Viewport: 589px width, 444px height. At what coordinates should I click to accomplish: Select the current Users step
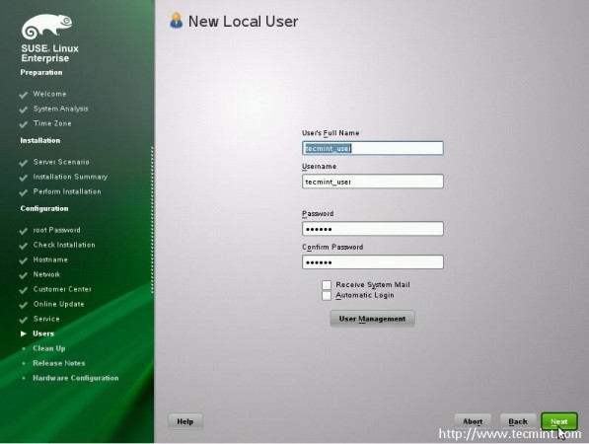click(43, 333)
